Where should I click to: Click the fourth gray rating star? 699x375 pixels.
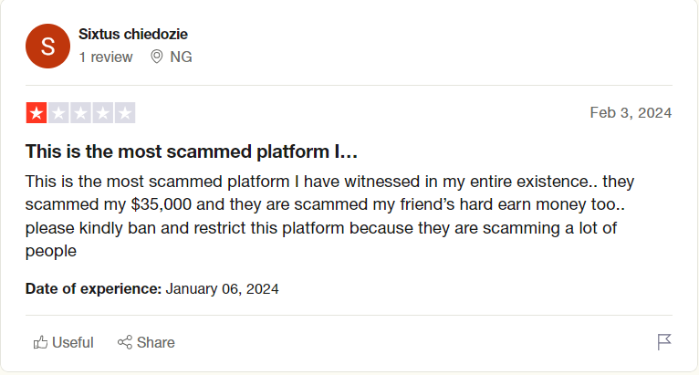[102, 113]
